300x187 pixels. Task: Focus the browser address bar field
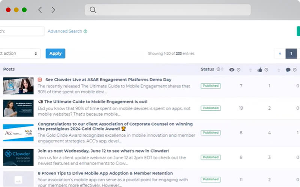[x=168, y=10]
